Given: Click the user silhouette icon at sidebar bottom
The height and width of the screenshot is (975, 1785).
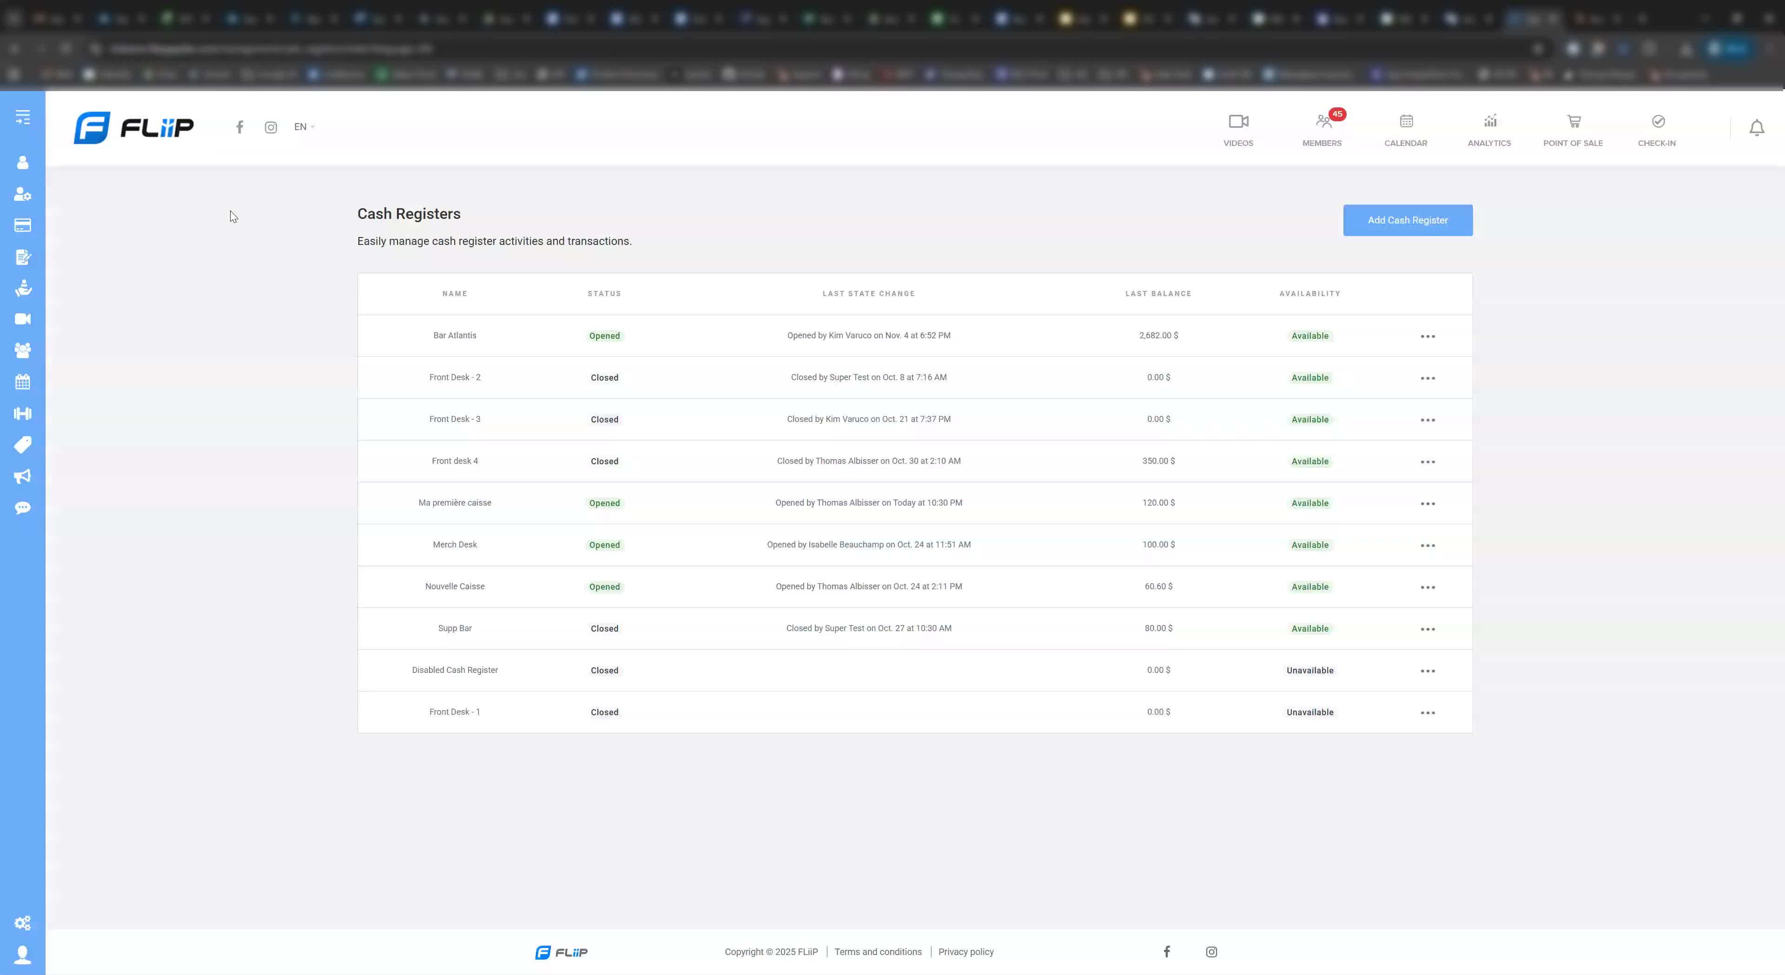Looking at the screenshot, I should pyautogui.click(x=23, y=955).
